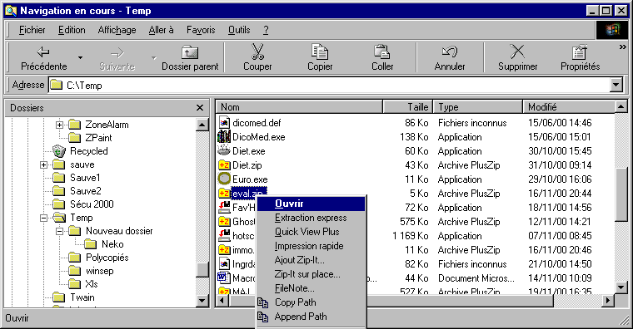Viewport: 633px width, 329px height.
Task: Sort files by the Type column
Action: pyautogui.click(x=478, y=107)
